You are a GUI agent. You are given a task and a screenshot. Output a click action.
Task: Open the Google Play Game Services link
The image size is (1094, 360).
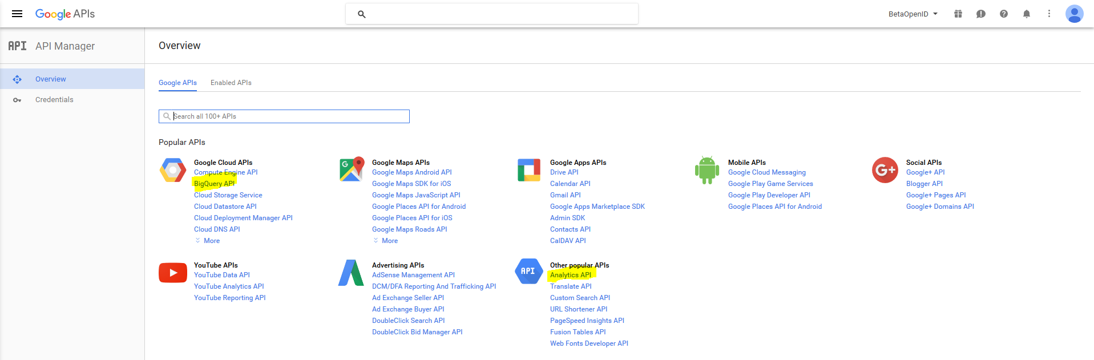pos(770,184)
